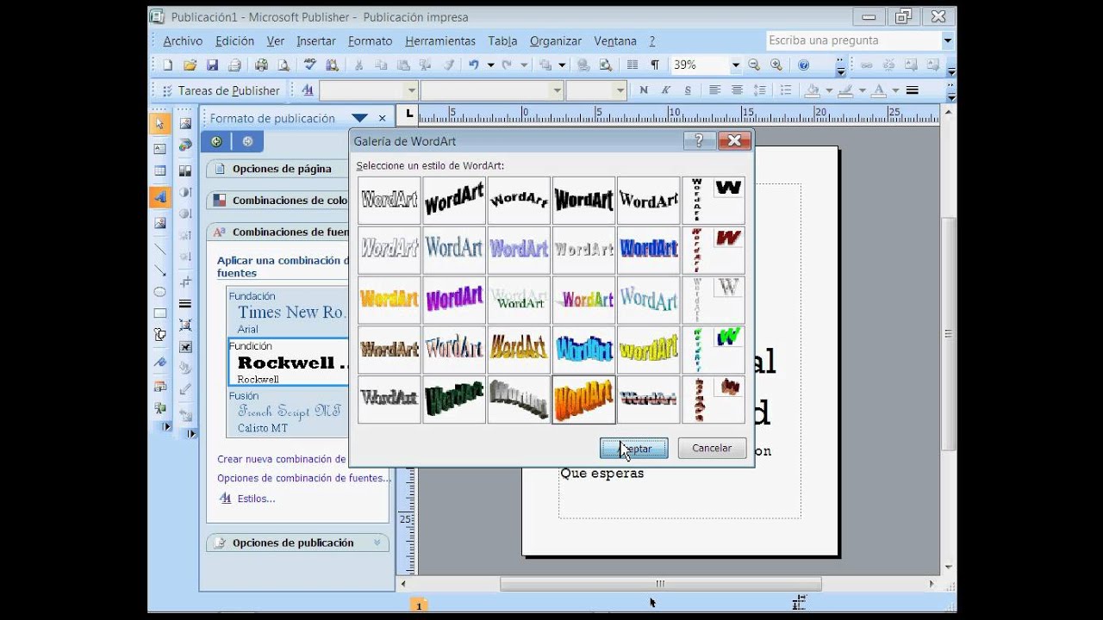Choose the Fundación Times New Roman font scheme
This screenshot has width=1103, height=620.
289,312
